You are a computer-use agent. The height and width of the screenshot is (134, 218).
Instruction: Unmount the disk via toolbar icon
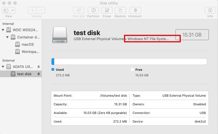[135, 10]
